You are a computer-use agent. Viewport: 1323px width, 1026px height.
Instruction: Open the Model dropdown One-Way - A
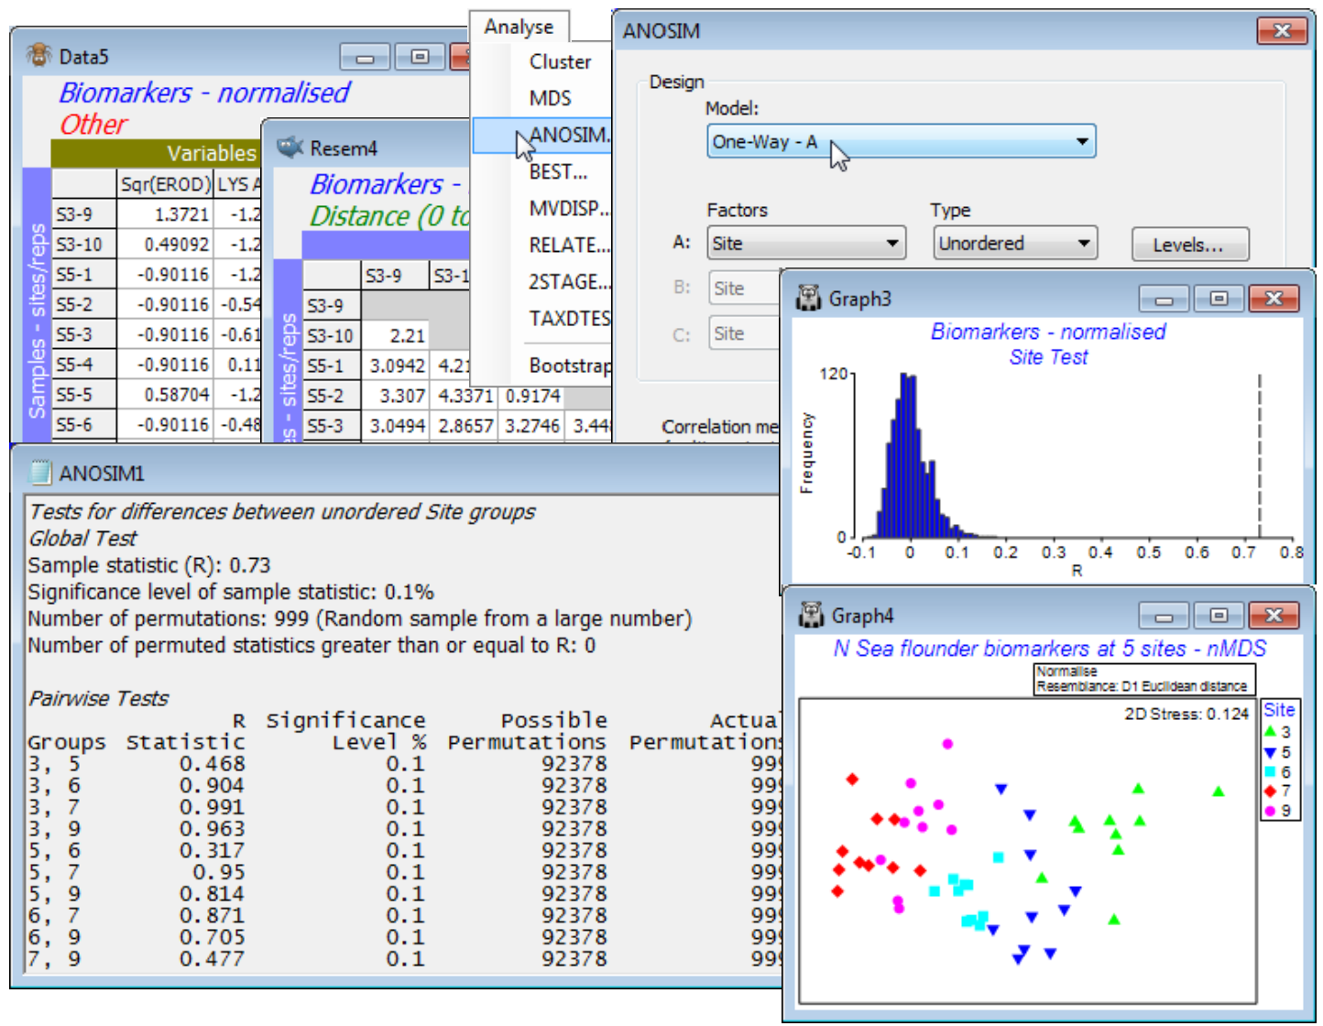coord(902,142)
